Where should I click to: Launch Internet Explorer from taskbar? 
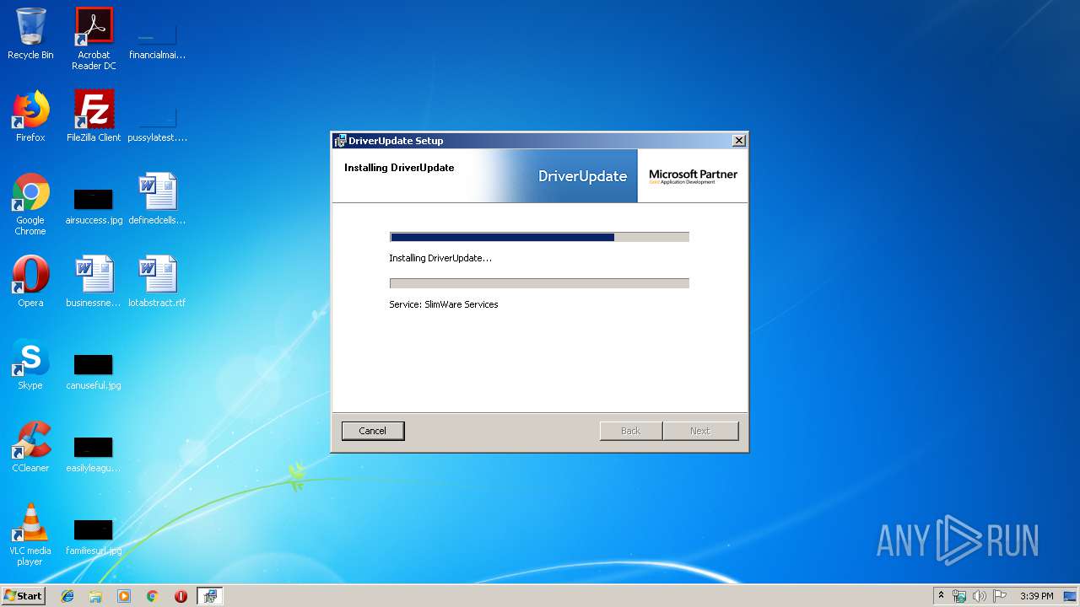point(67,596)
